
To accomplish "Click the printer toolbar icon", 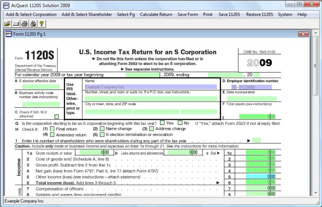I will click(24, 24).
